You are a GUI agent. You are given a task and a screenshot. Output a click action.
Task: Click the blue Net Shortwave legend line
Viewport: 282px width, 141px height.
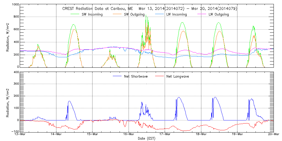(x=117, y=76)
